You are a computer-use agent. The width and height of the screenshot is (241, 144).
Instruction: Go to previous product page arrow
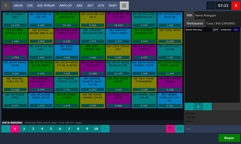coord(6,129)
